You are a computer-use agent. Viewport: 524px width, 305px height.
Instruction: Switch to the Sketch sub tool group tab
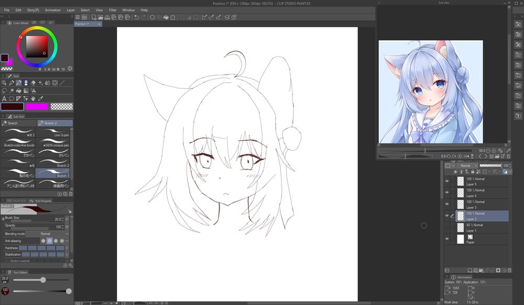click(18, 123)
